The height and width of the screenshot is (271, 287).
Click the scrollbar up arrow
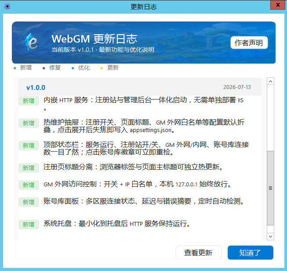[x=270, y=81]
